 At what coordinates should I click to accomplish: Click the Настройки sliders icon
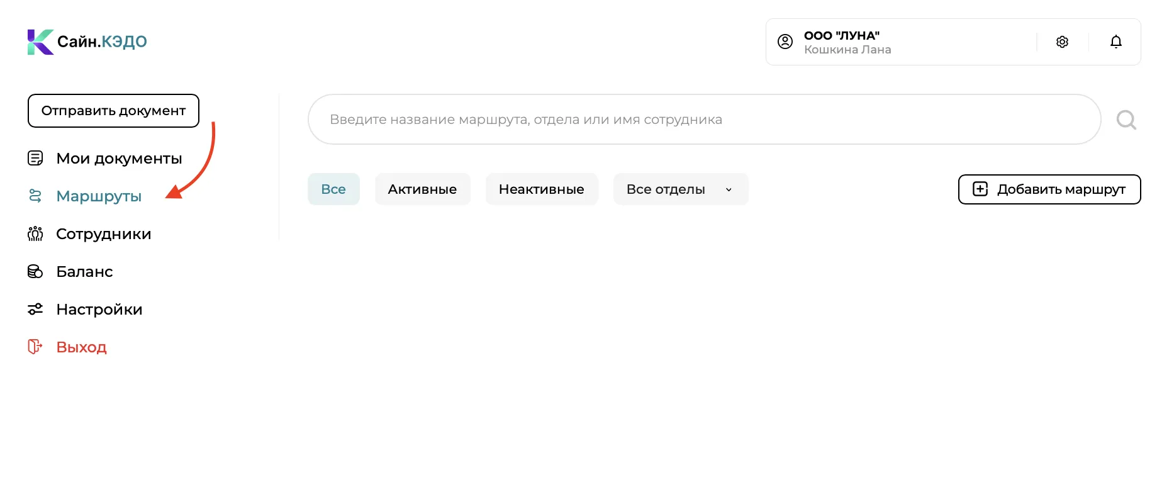click(x=35, y=309)
